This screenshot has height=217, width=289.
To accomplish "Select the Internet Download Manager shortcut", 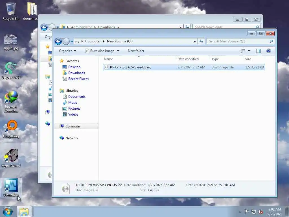I will [x=11, y=102].
